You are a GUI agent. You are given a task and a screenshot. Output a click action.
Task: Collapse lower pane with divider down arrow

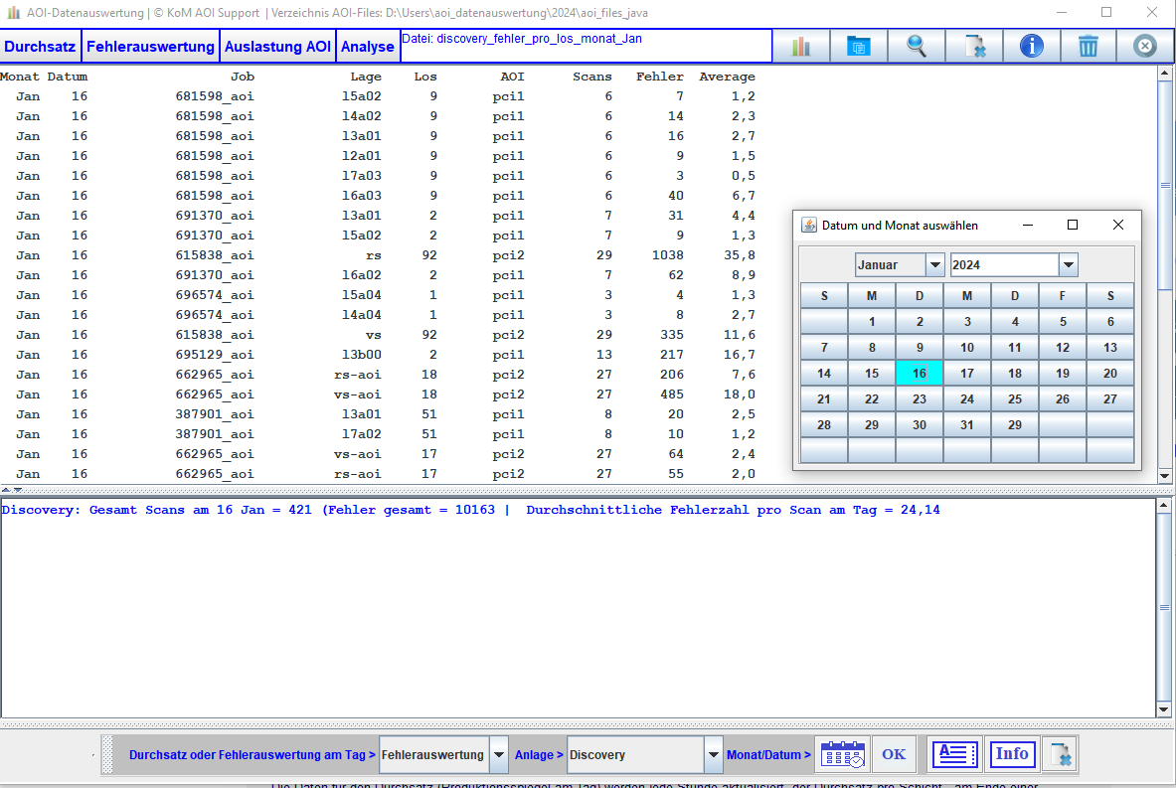(17, 490)
